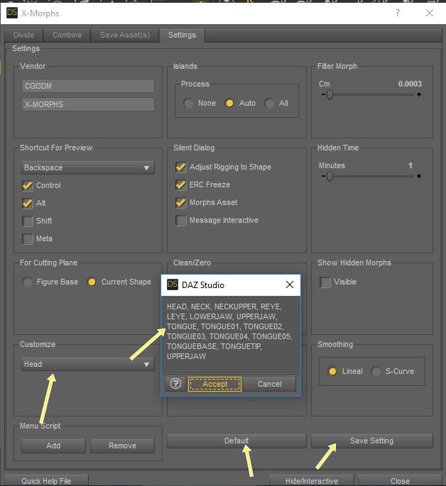Viewport: 446px width, 486px height.
Task: Uncheck Morphs Asset option
Action: click(x=181, y=203)
